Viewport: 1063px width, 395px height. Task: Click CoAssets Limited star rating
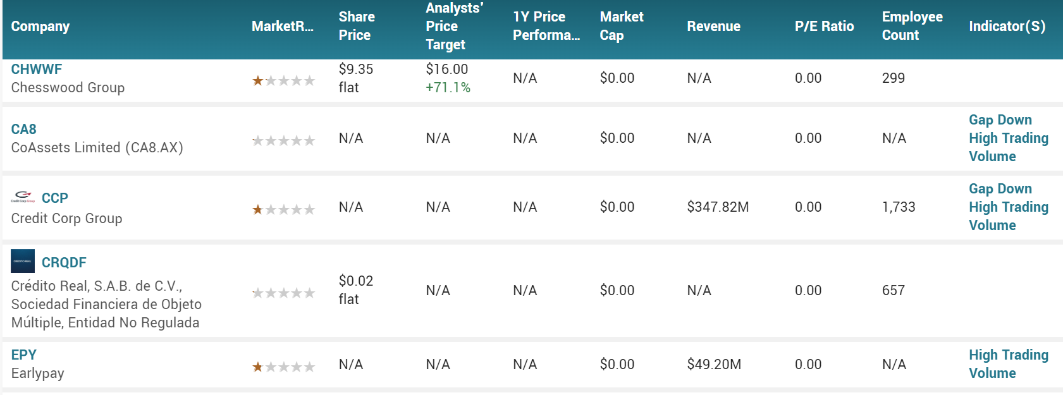point(283,141)
